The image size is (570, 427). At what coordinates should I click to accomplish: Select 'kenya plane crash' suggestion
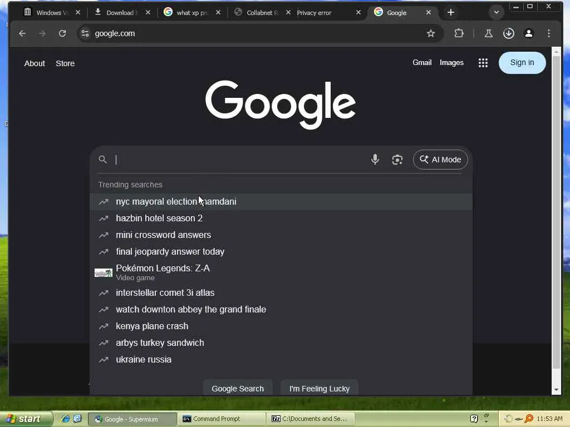pos(281,326)
